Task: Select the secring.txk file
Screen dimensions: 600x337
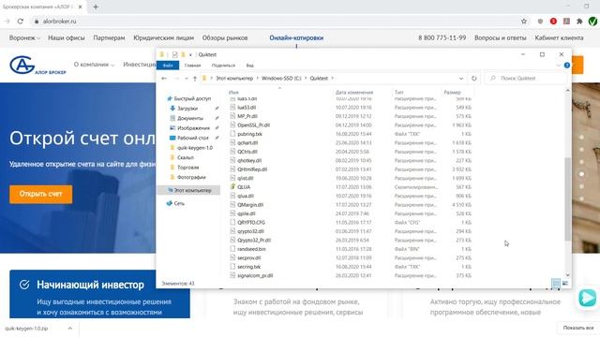Action: pos(248,267)
